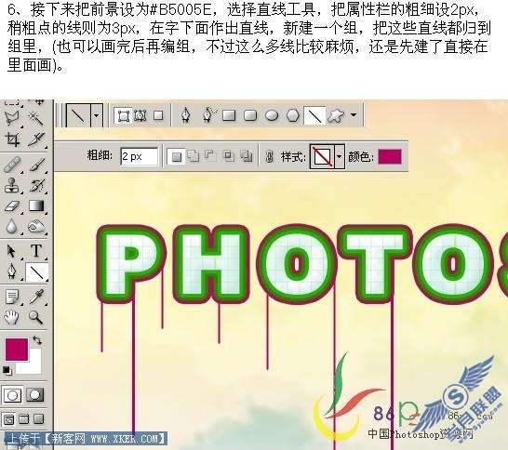
Task: Select the Line tool in the toolbox
Action: [x=36, y=271]
